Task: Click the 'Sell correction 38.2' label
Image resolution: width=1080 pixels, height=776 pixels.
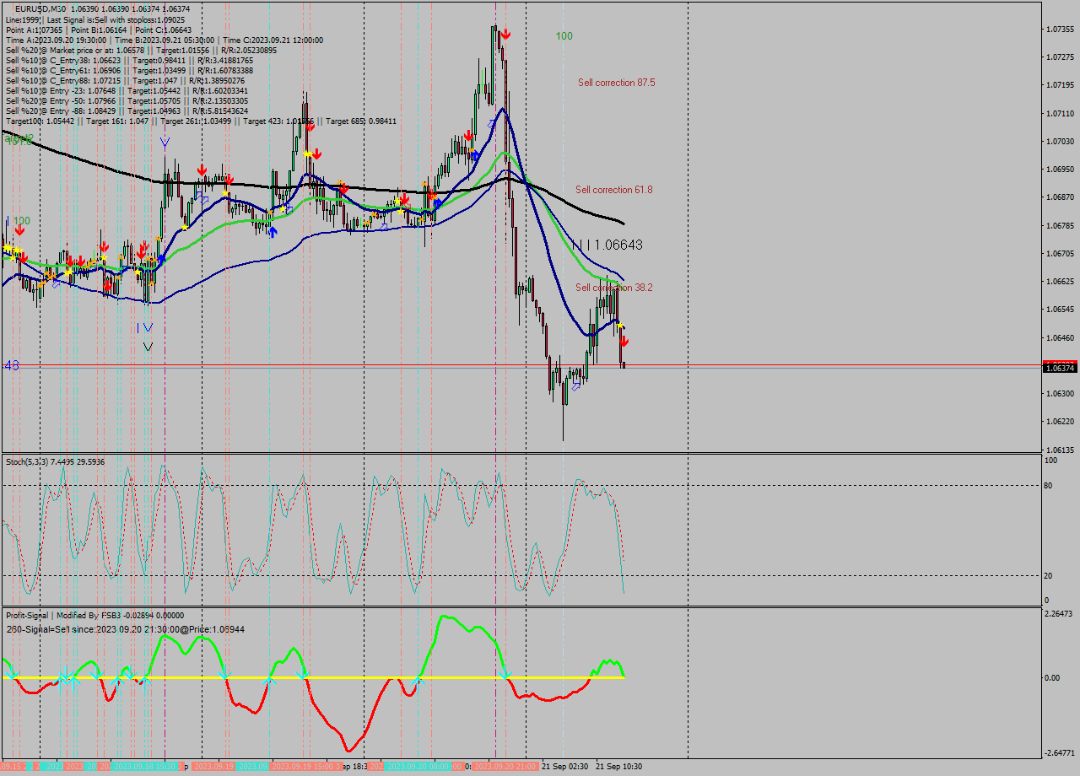Action: tap(614, 288)
